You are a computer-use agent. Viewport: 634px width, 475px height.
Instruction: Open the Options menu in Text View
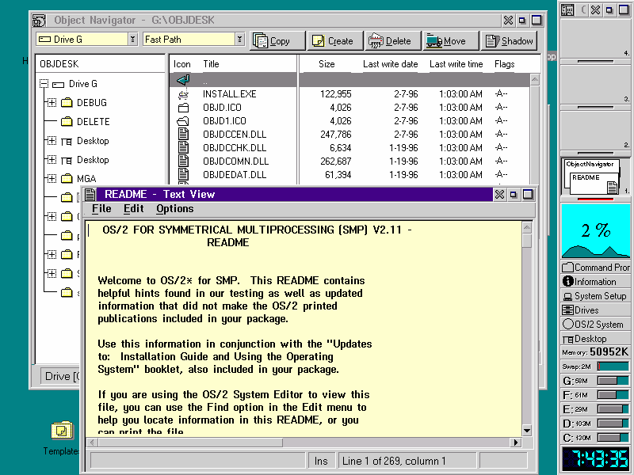[174, 209]
